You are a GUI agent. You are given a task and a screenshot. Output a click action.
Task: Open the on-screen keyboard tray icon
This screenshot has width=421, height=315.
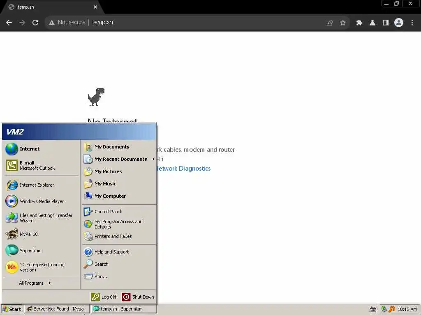pos(372,309)
